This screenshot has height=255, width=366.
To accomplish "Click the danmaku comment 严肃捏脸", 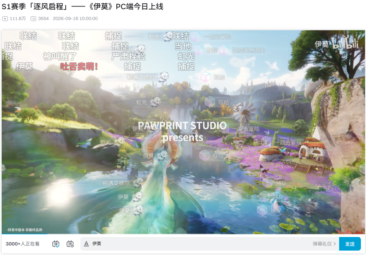I will click(x=129, y=56).
